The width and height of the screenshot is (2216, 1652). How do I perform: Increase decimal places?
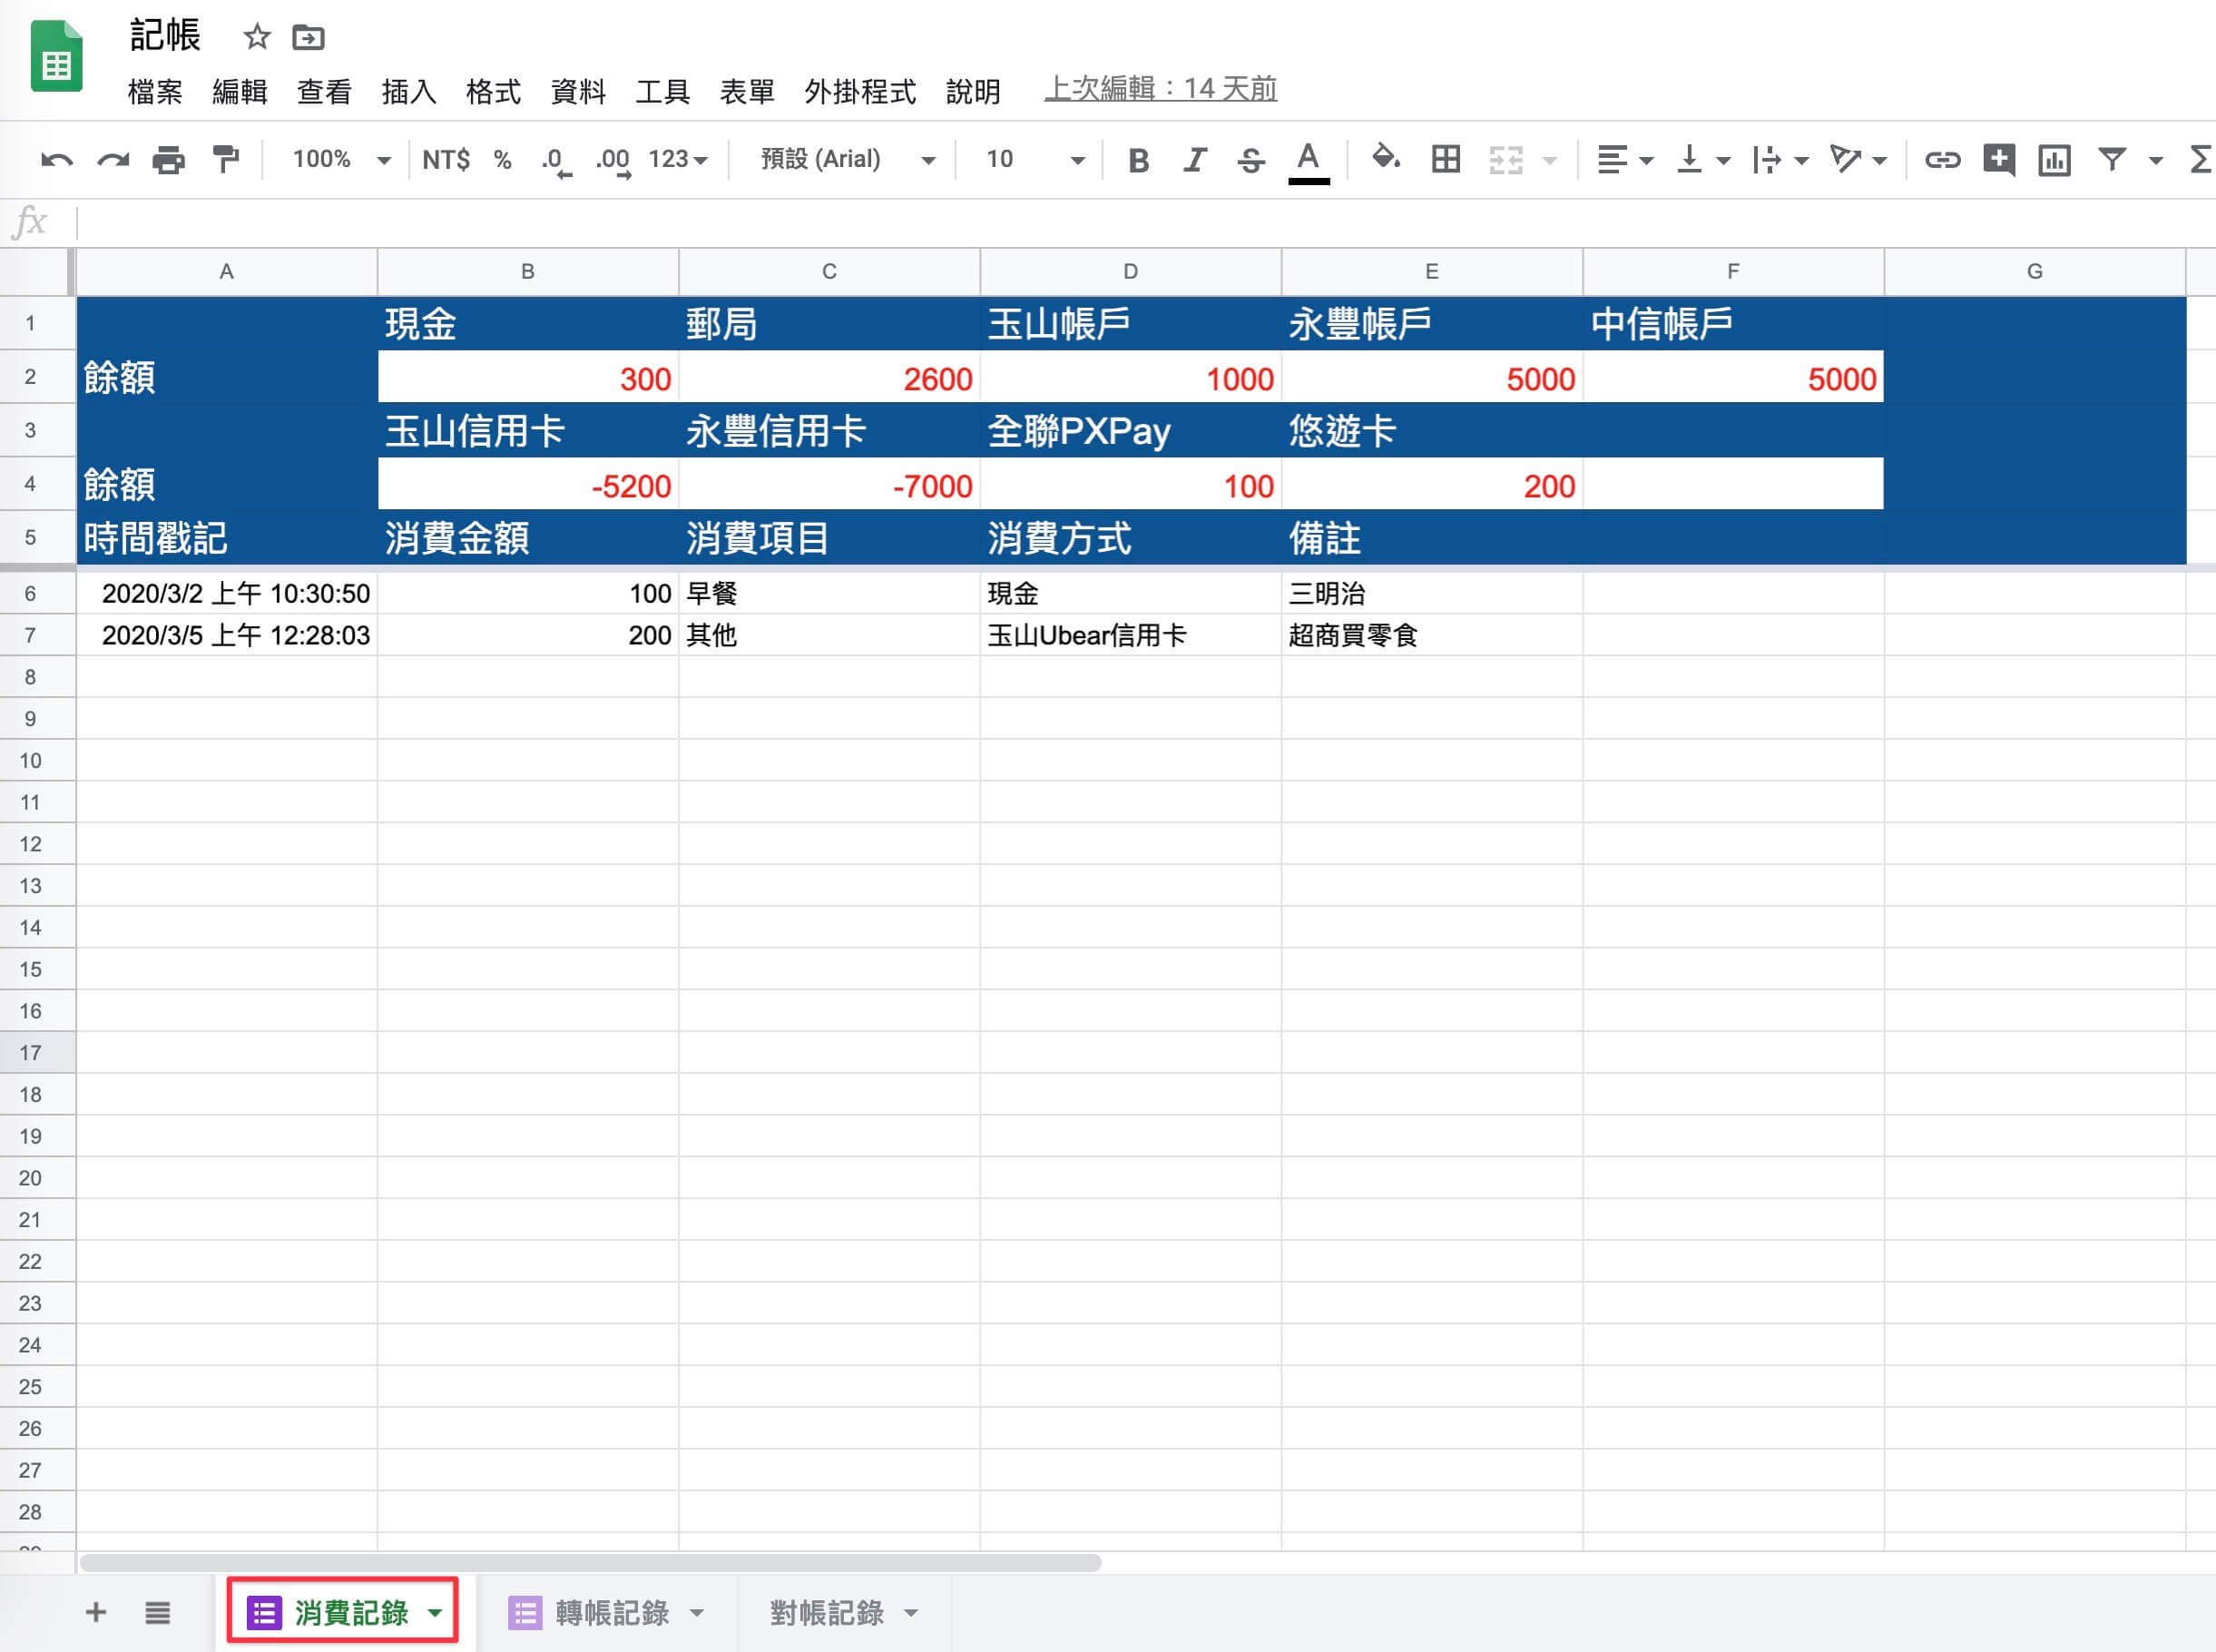613,161
